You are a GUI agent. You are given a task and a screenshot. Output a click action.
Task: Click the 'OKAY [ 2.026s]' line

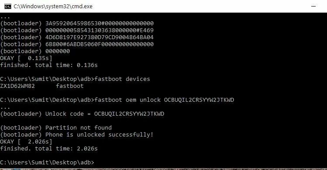click(x=26, y=142)
